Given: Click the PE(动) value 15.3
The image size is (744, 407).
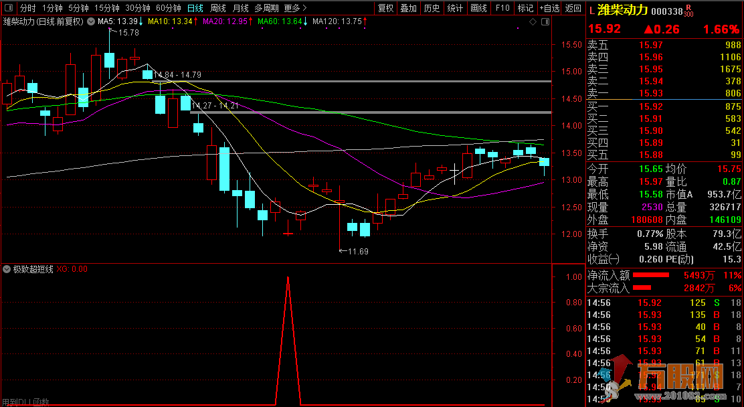Looking at the screenshot, I should pos(733,259).
